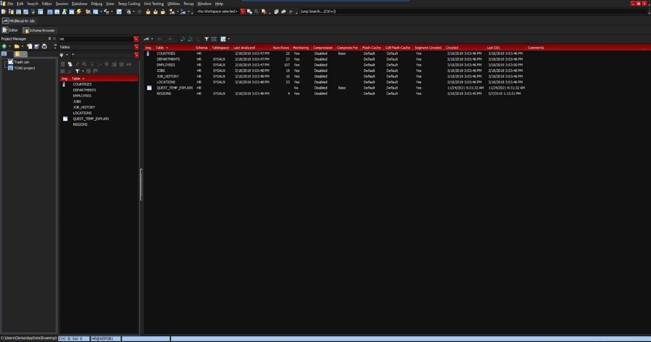Open the Database menu

point(80,4)
